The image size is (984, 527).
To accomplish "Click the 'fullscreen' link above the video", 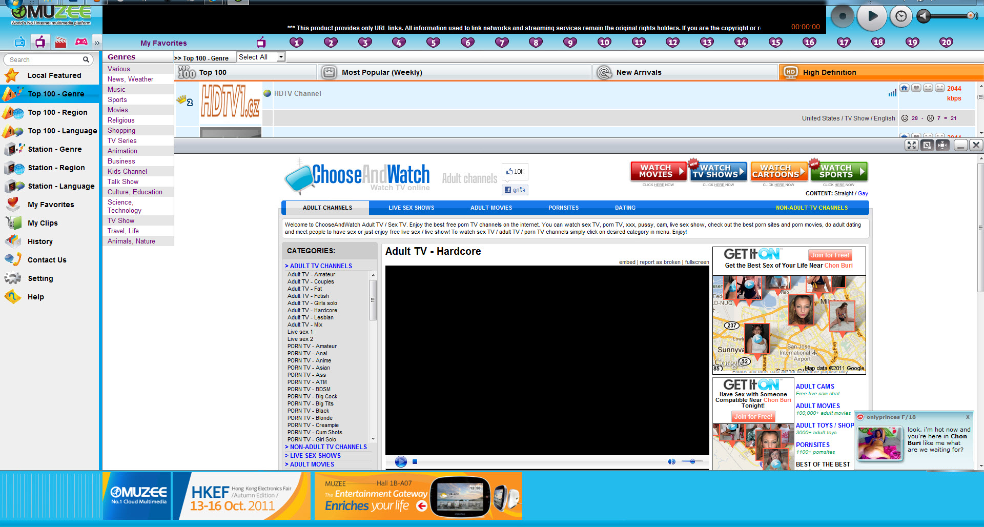I will point(697,262).
